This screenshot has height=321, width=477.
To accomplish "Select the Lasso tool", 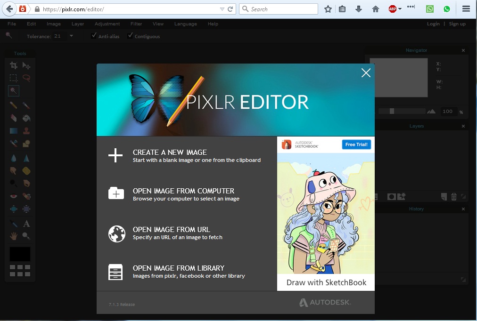I will pos(26,78).
